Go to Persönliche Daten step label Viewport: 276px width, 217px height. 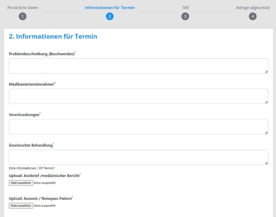tap(23, 8)
